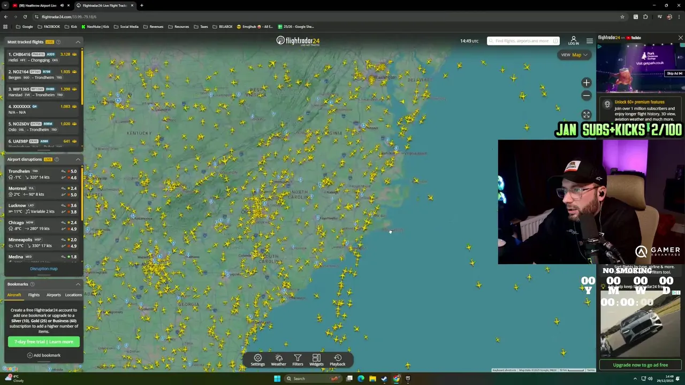The height and width of the screenshot is (385, 685).
Task: Open help icon next to Bookmarks
Action: coord(32,284)
